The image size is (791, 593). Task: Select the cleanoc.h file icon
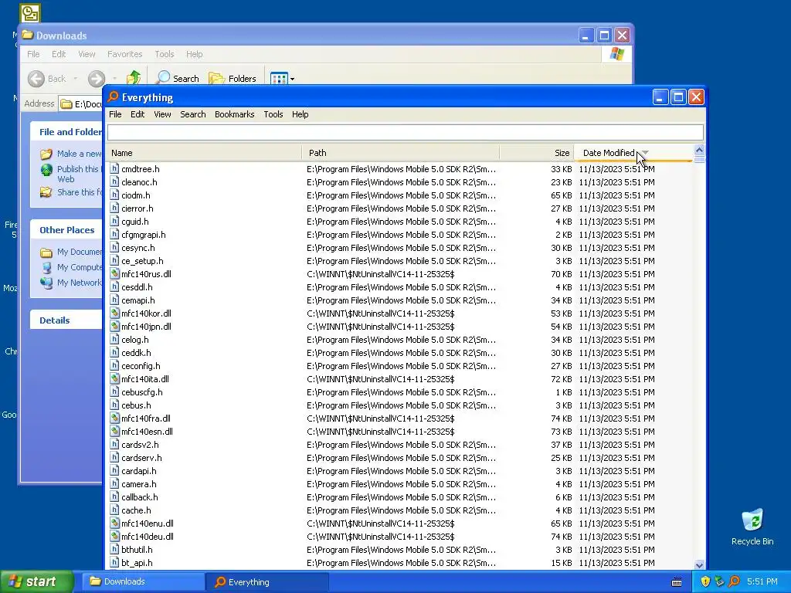coord(114,182)
